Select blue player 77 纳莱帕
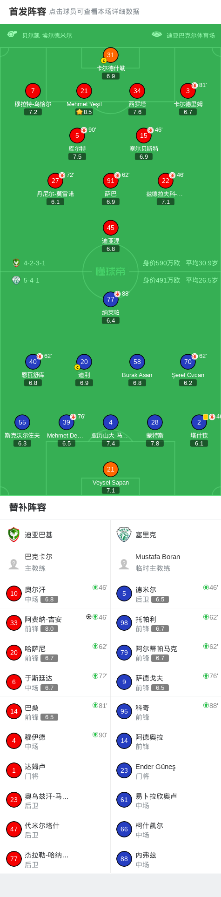Image resolution: width=221 pixels, height=897 pixels. [111, 299]
